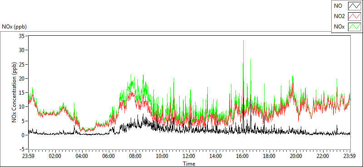Click the 18:00 time tick label
363x167 pixels.
tap(270, 156)
